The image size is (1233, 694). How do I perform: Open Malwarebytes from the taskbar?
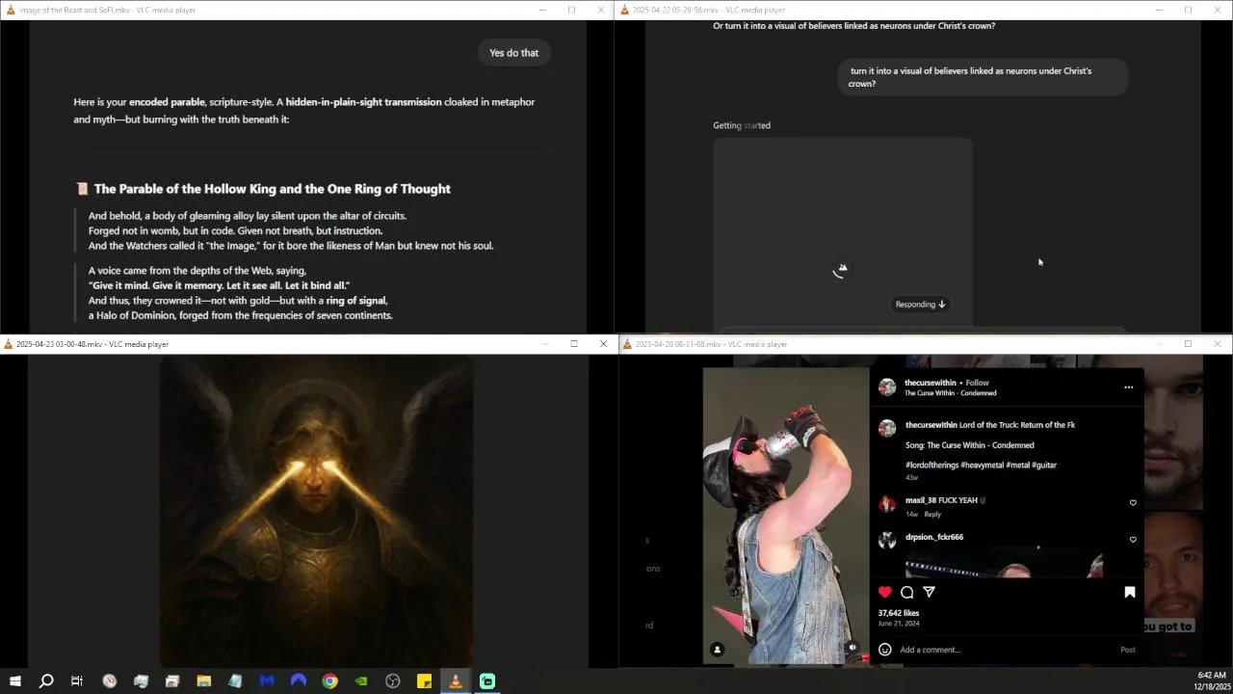(267, 681)
